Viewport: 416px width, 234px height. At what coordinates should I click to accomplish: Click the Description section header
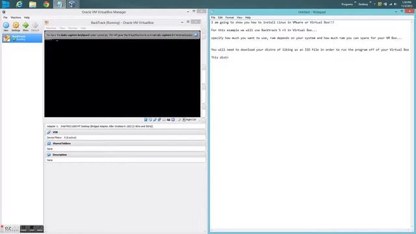coord(125,155)
